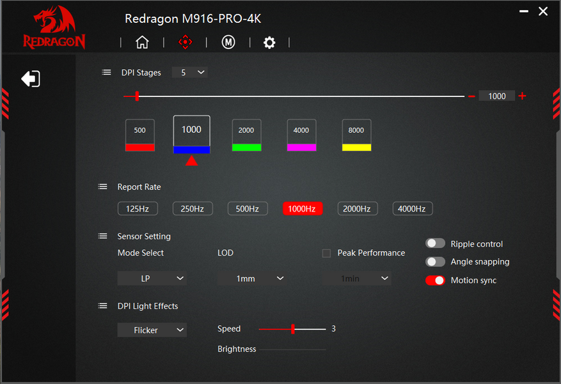Click the magenta color swatch under 4000
The height and width of the screenshot is (384, 561).
click(301, 148)
